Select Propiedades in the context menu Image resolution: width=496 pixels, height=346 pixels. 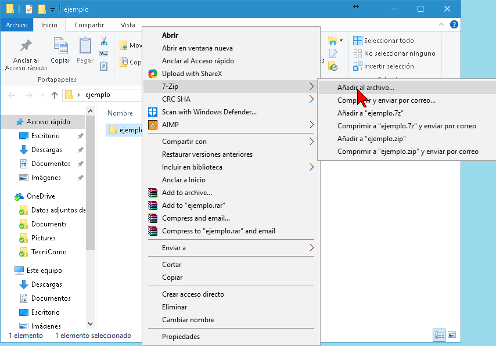[x=231, y=337]
